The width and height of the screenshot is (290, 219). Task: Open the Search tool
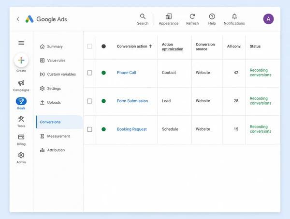click(143, 19)
